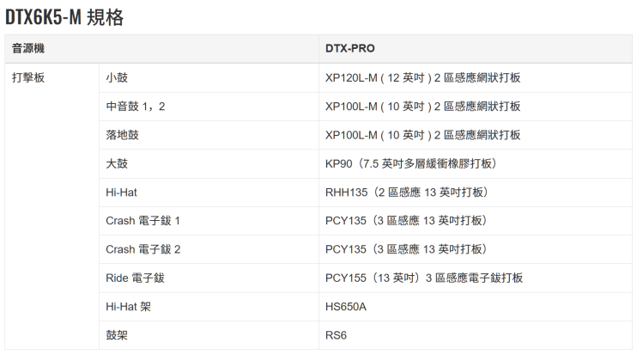Select the Ride 電子鈸 row label
Screen dimensions: 643x361
(x=135, y=278)
